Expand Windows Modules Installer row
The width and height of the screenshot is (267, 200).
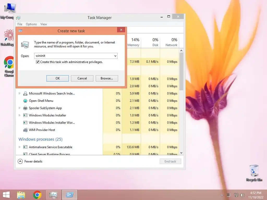19,115
